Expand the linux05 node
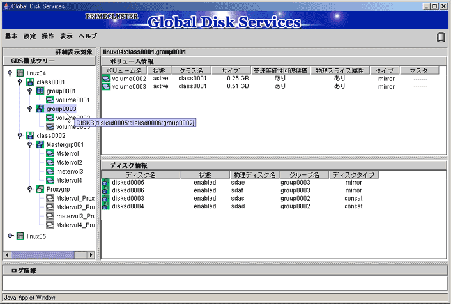 point(10,236)
